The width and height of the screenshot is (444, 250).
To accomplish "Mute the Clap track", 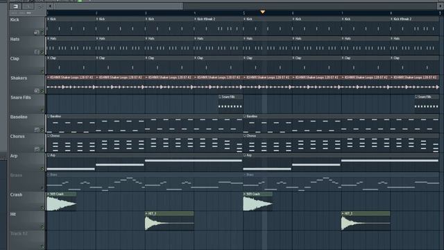I will [x=42, y=71].
